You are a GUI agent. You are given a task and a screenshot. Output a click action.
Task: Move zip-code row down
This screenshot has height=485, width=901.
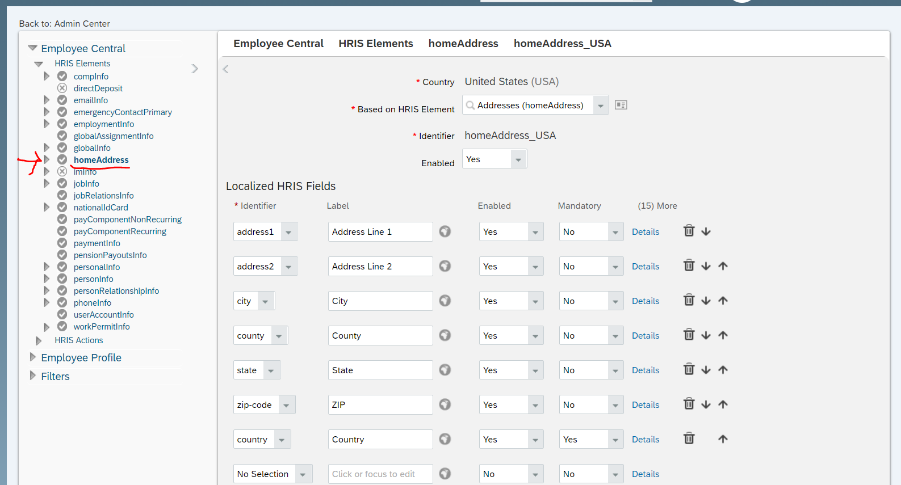coord(706,404)
